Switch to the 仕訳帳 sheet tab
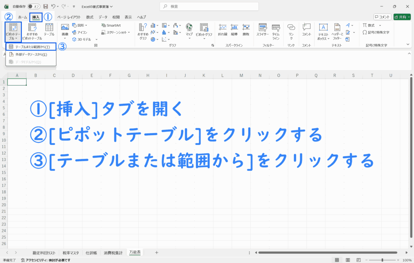This screenshot has height=263, width=414. pos(91,252)
